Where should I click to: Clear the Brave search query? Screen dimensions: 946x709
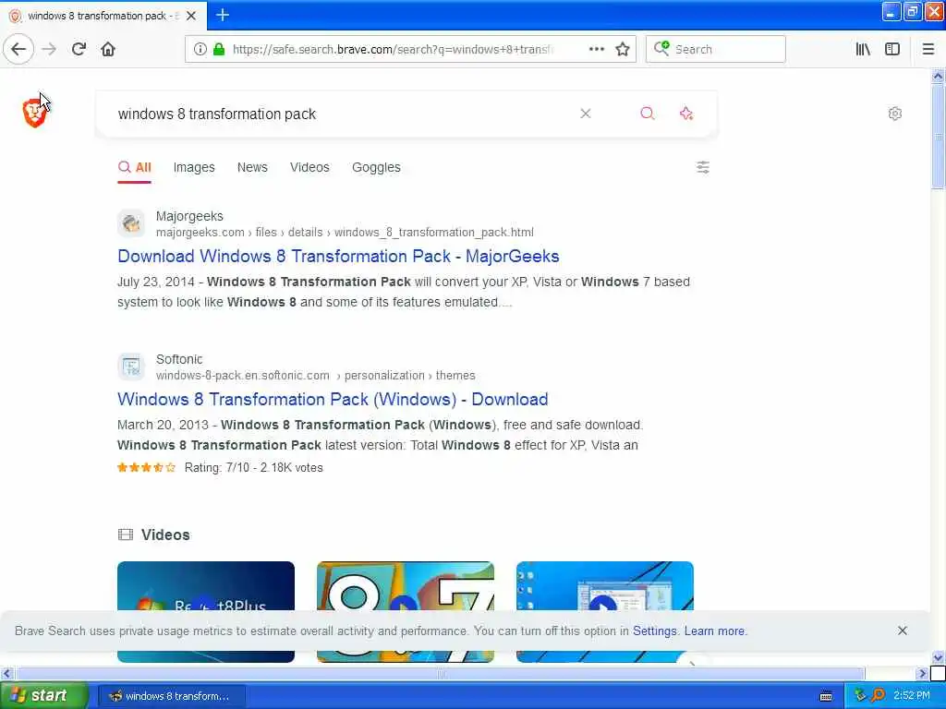585,114
